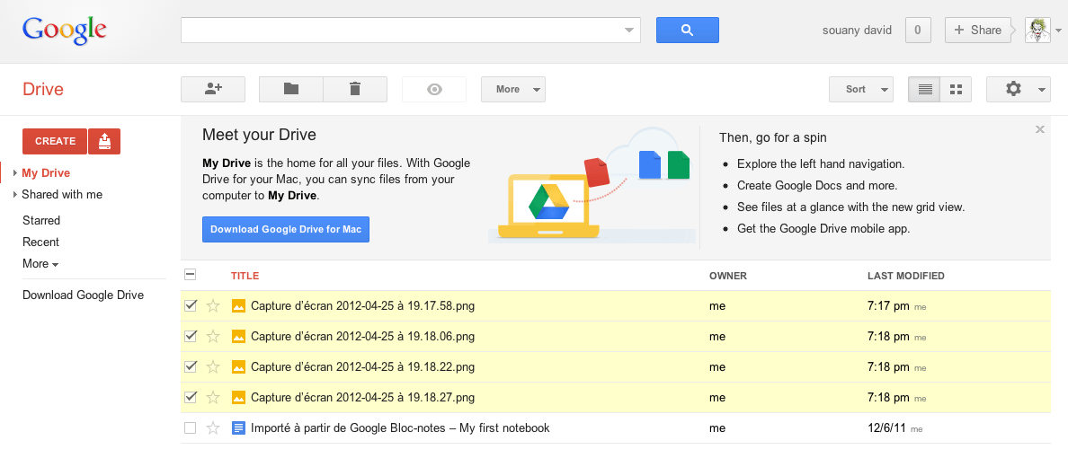Expand the My Drive tree arrow
The width and height of the screenshot is (1068, 467).
15,173
